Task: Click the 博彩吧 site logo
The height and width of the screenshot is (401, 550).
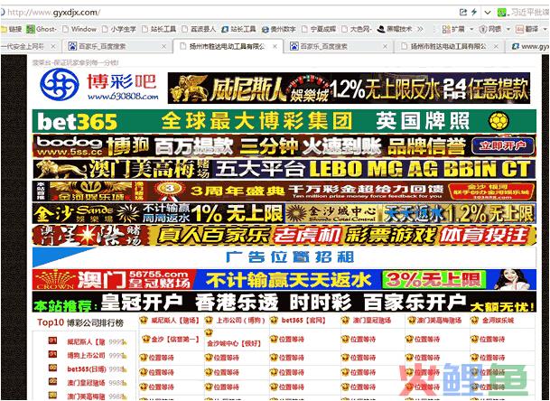Action: [99, 85]
